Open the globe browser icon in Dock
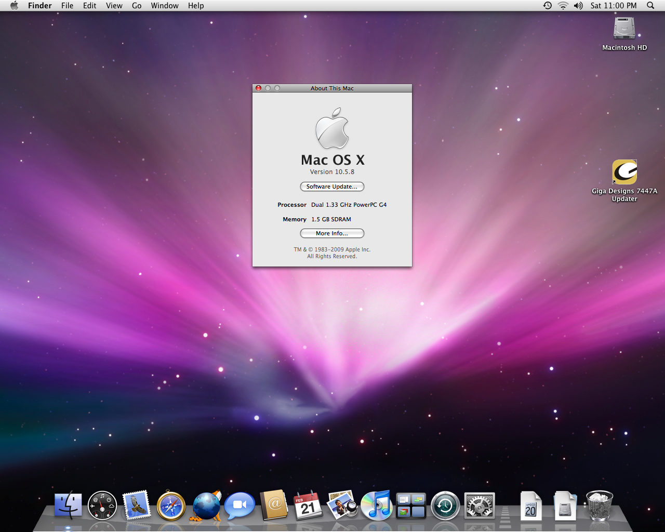 tap(206, 506)
